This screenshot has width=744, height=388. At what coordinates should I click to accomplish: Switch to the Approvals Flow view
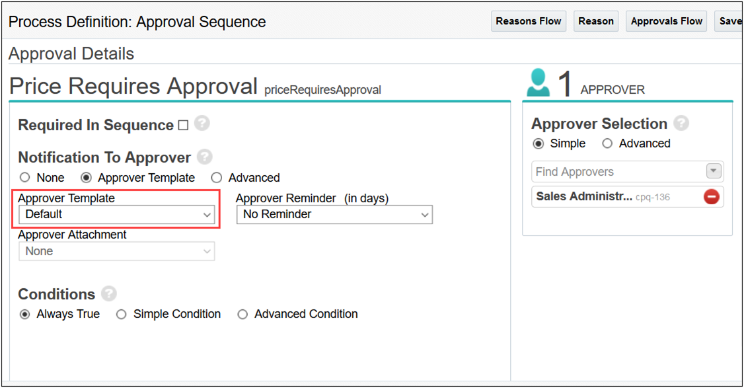[x=666, y=20]
